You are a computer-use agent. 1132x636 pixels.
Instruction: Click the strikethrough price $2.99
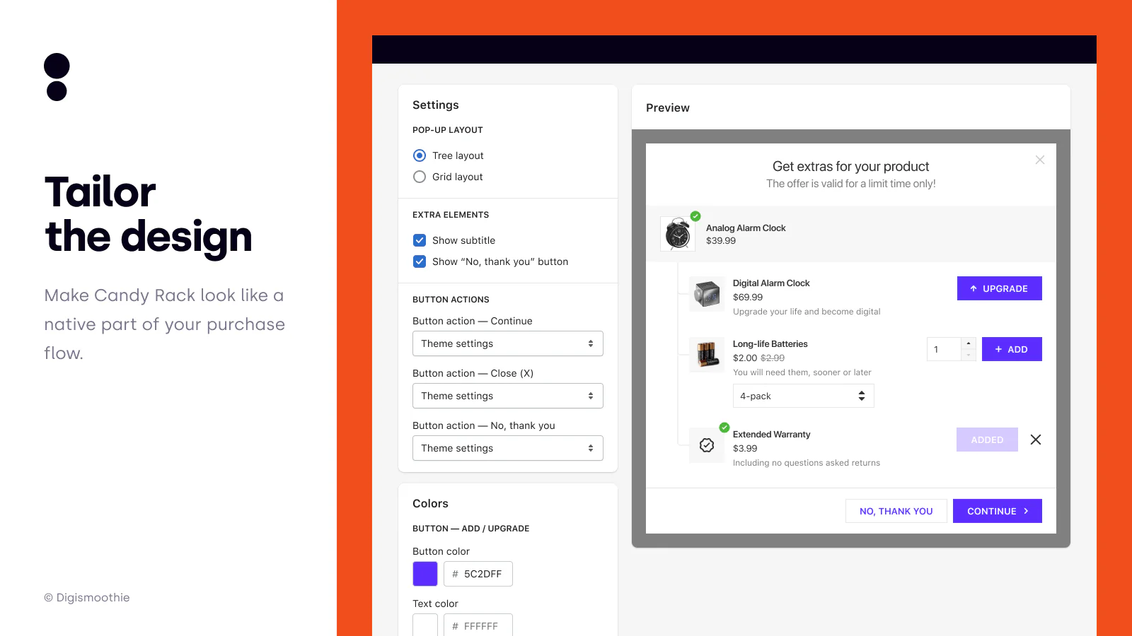(773, 358)
